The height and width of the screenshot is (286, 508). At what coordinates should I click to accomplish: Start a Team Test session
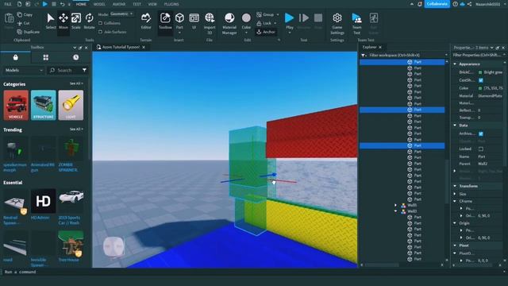(356, 23)
